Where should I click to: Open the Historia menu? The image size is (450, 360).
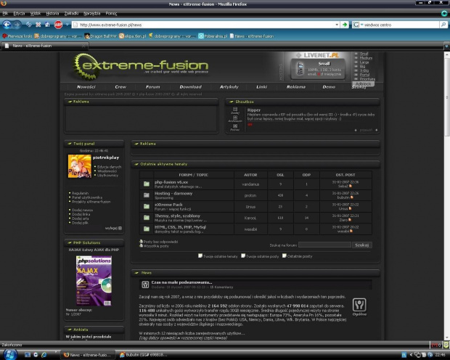click(52, 14)
